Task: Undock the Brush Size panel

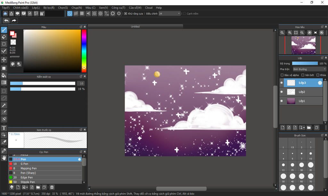Action: [x=322, y=135]
